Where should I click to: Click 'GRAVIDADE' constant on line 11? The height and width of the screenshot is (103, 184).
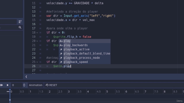pos(82,3)
